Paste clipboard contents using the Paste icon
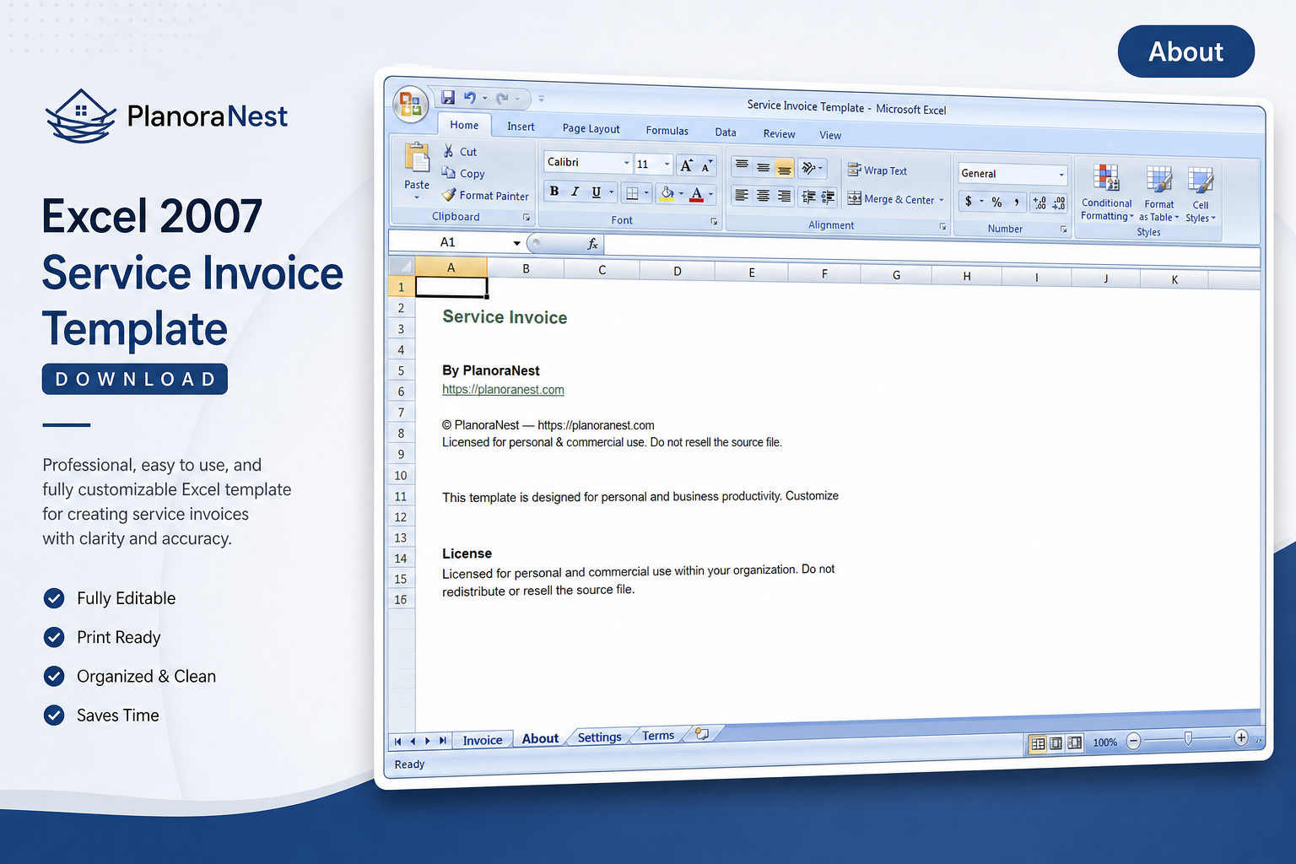The image size is (1296, 864). [417, 157]
